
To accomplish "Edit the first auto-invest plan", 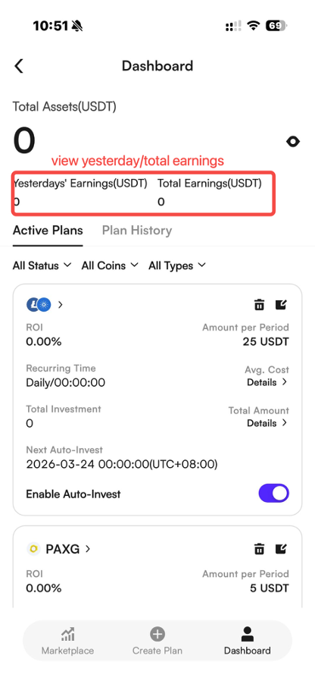I will coord(281,305).
